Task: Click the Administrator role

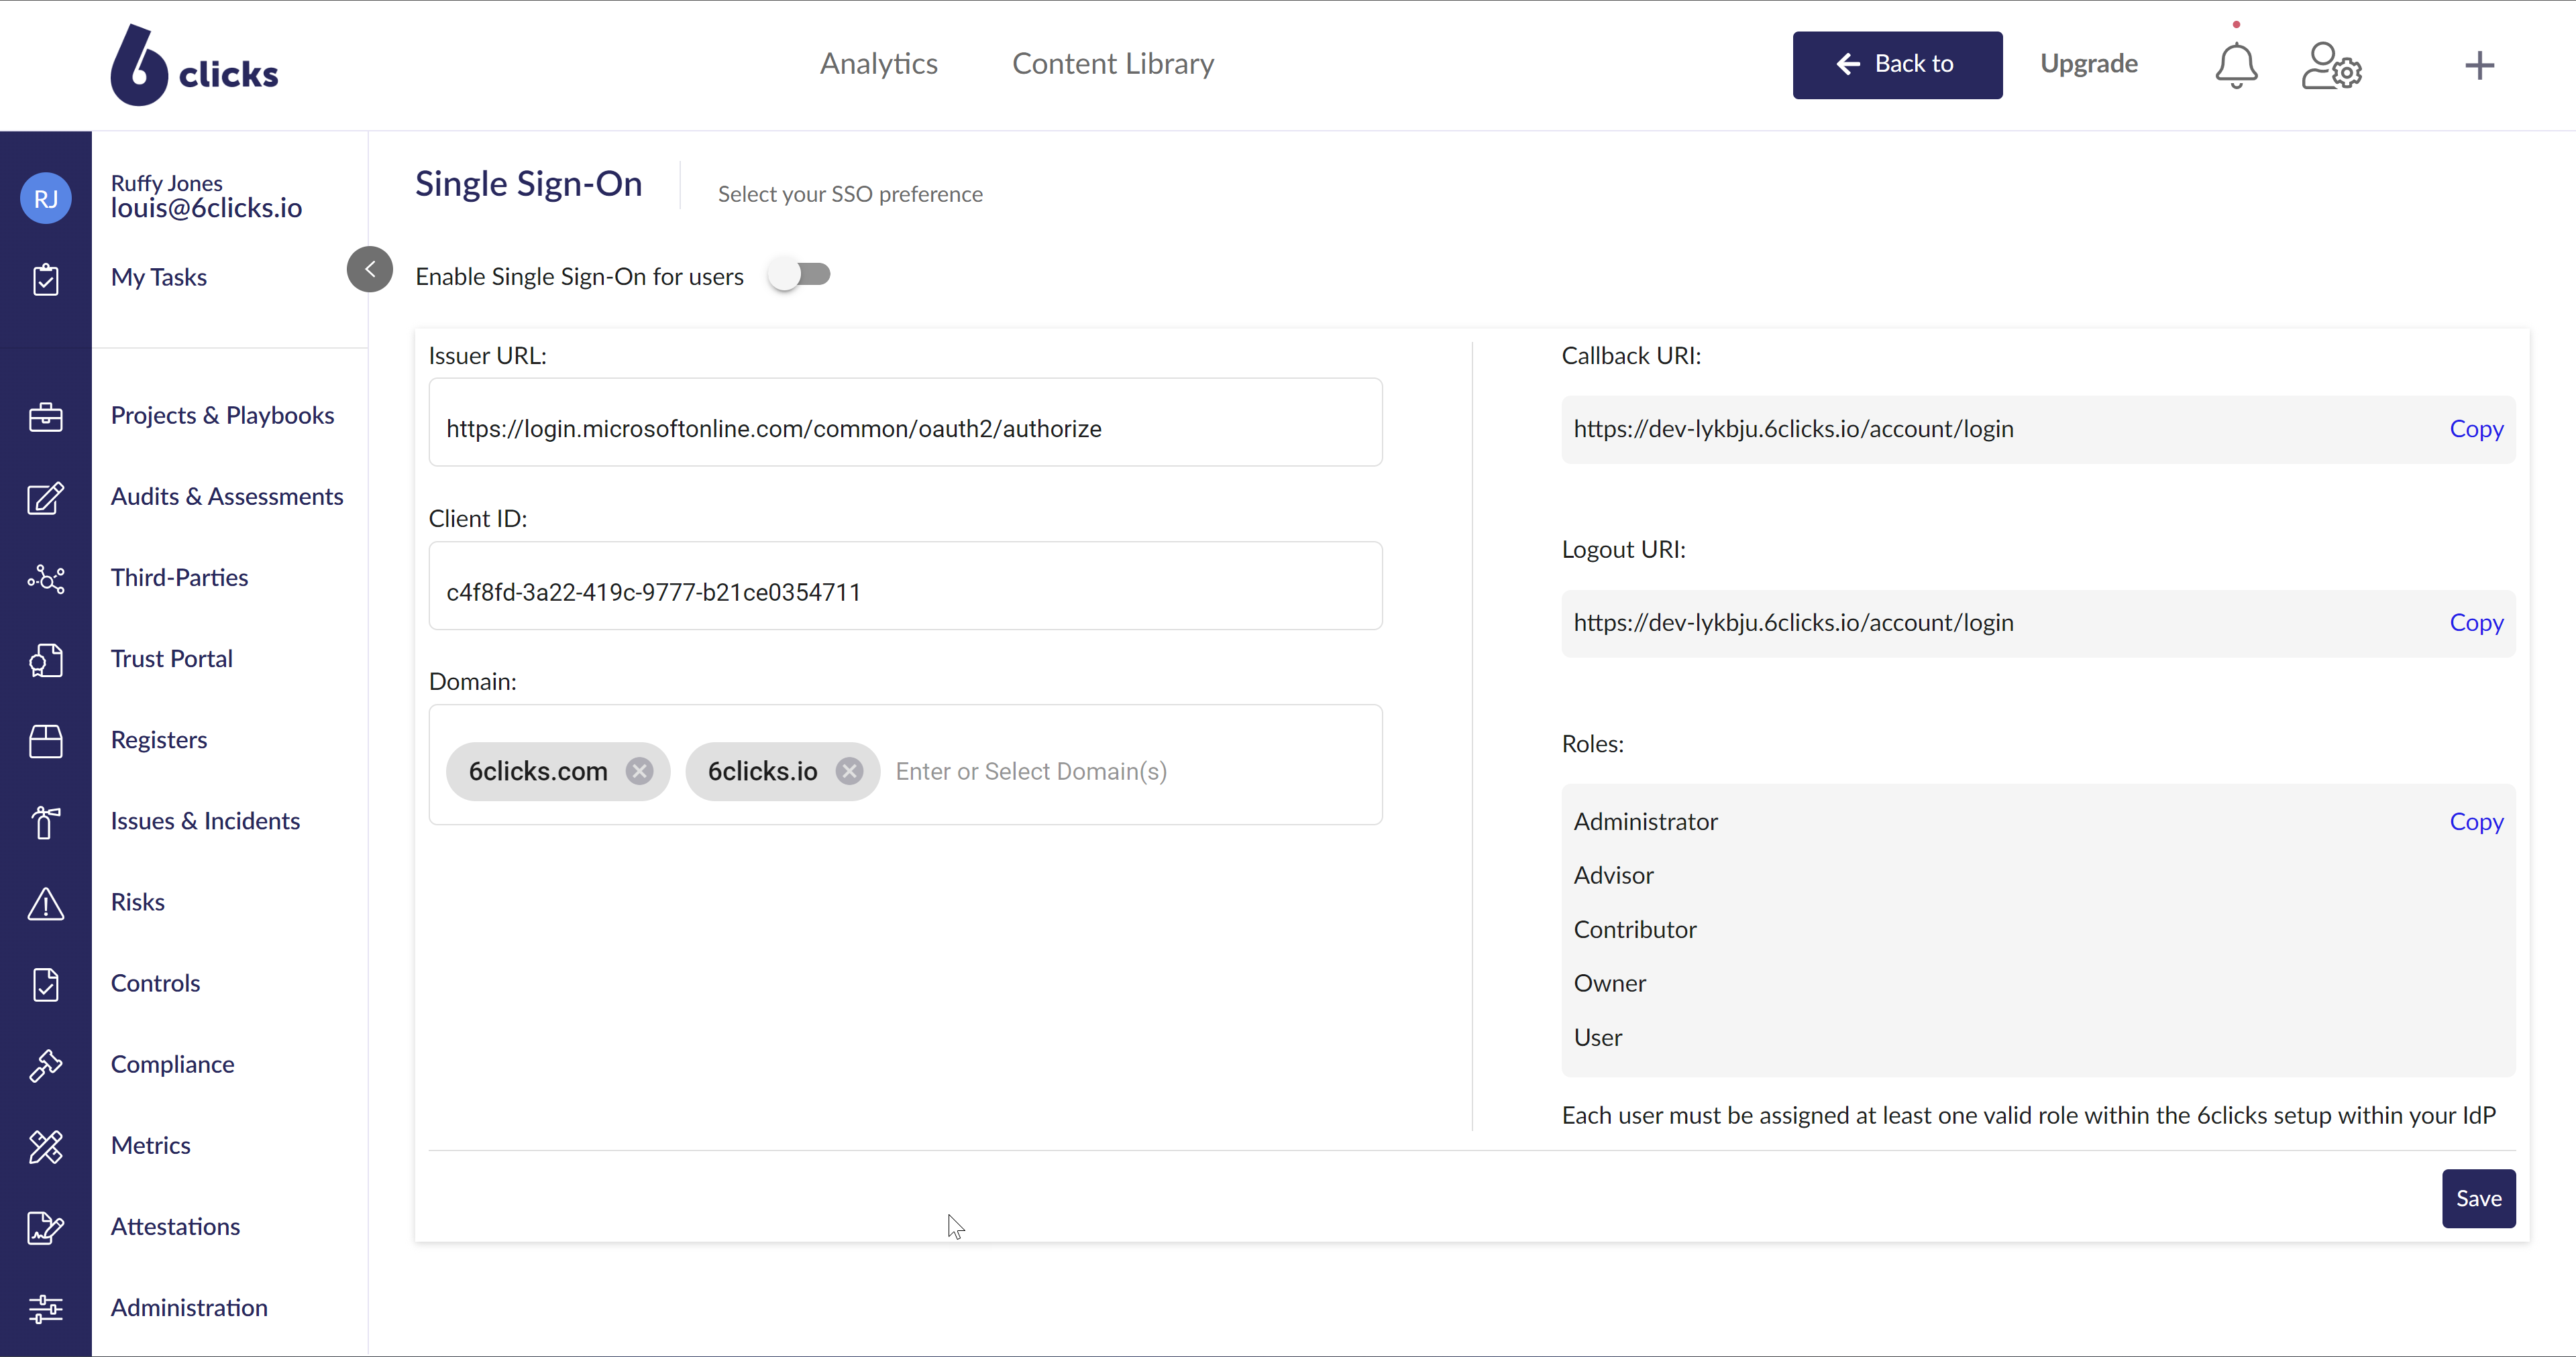Action: pos(1645,821)
